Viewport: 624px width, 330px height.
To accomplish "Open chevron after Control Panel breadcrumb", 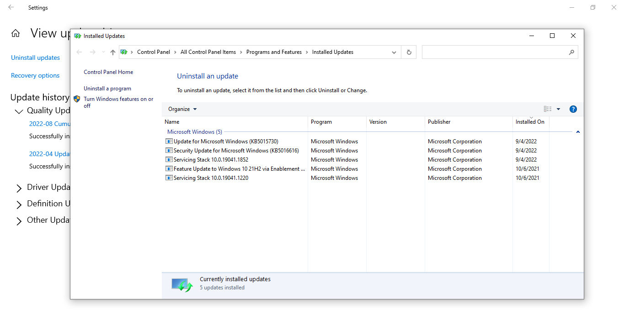I will coord(175,52).
